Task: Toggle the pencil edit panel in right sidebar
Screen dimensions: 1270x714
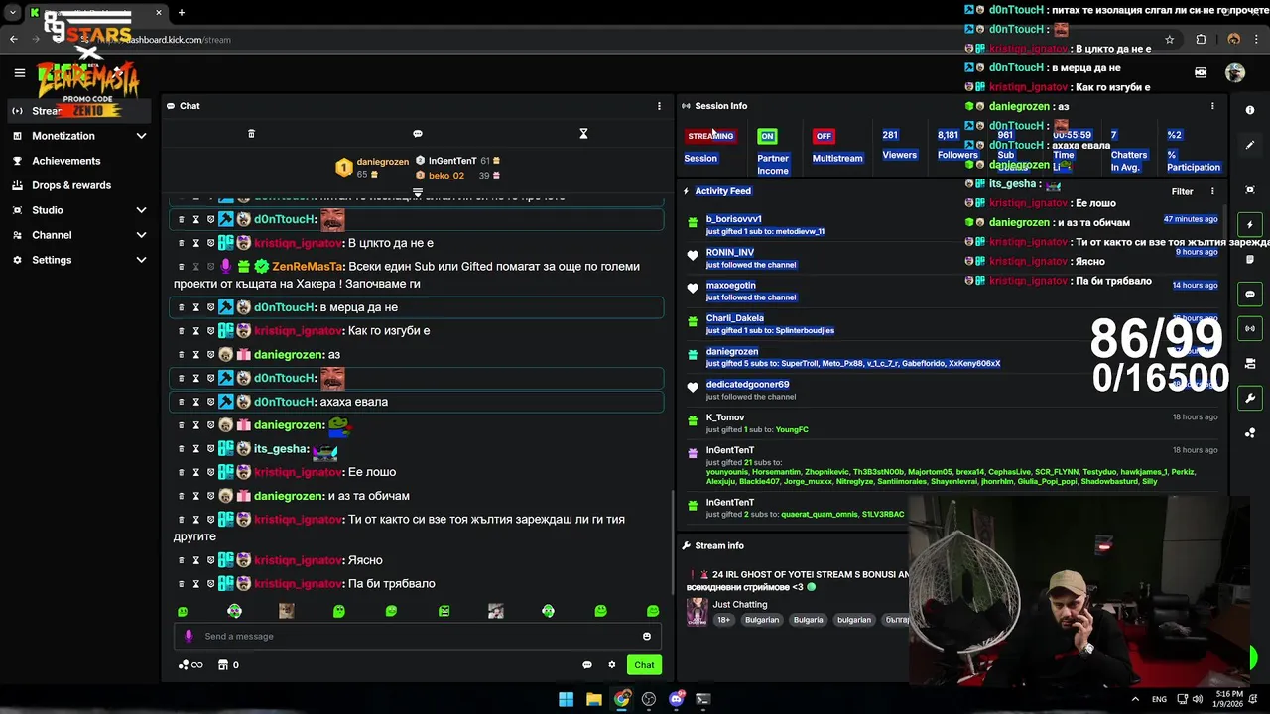Action: tap(1250, 145)
